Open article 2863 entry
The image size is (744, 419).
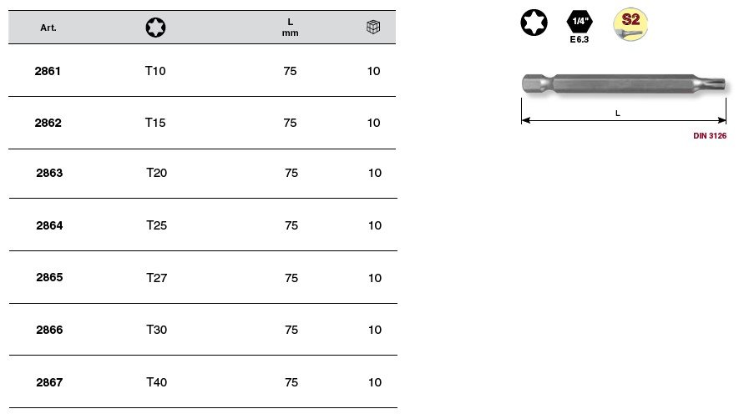pos(49,174)
